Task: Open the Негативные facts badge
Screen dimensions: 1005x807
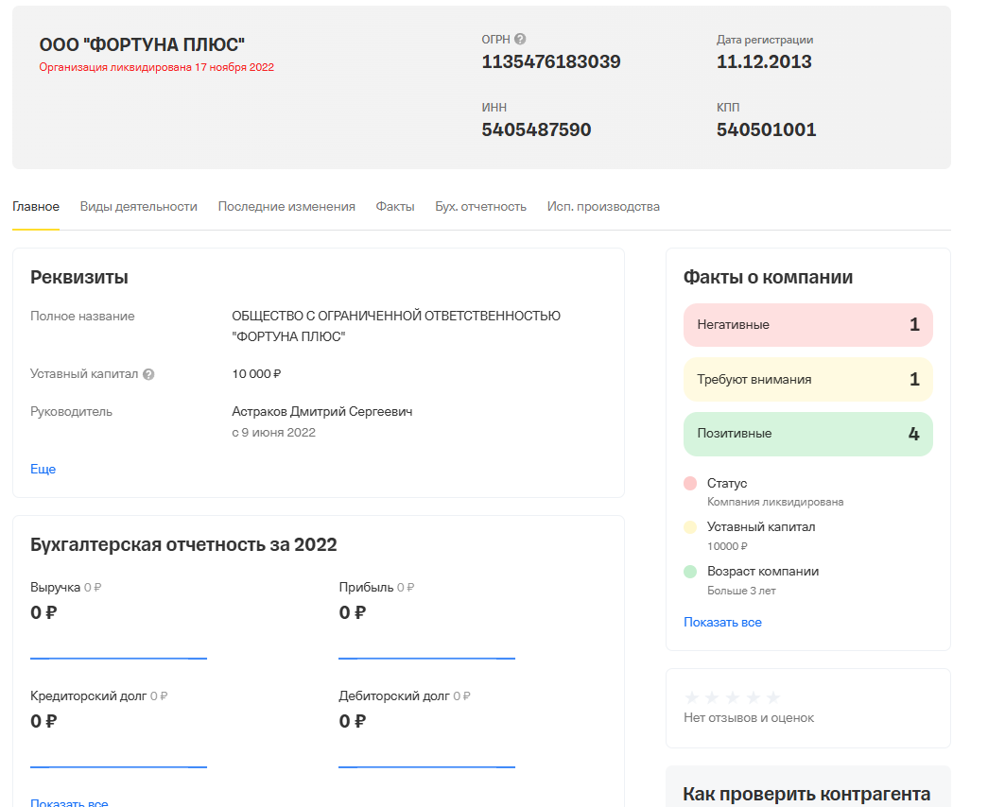Action: [807, 324]
